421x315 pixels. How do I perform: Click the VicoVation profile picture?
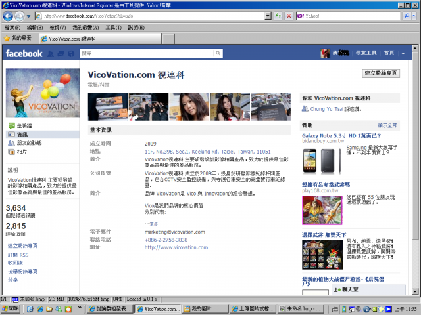pos(43,93)
